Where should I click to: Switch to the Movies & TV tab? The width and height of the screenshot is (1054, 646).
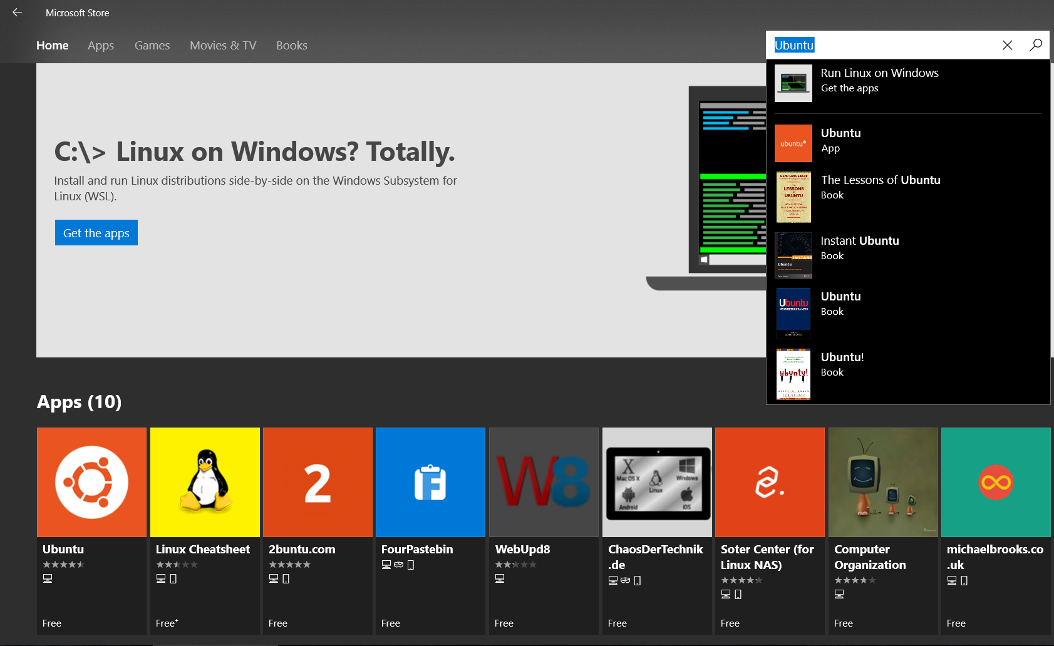(x=223, y=46)
